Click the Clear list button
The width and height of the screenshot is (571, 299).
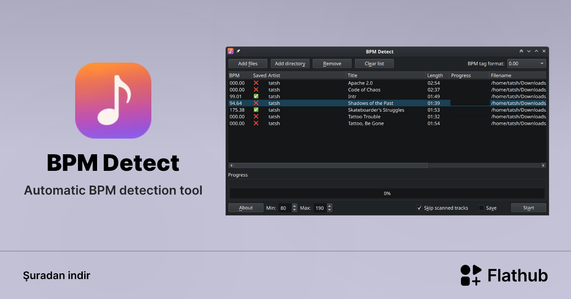[374, 64]
